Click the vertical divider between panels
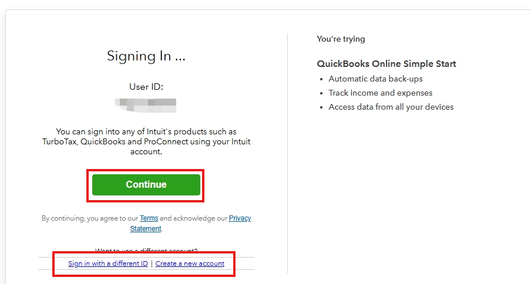This screenshot has height=284, width=531. click(287, 153)
